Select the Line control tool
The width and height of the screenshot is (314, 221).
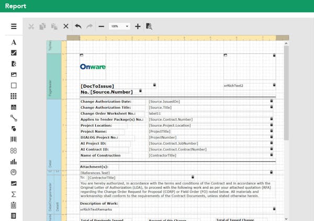coord(14,118)
